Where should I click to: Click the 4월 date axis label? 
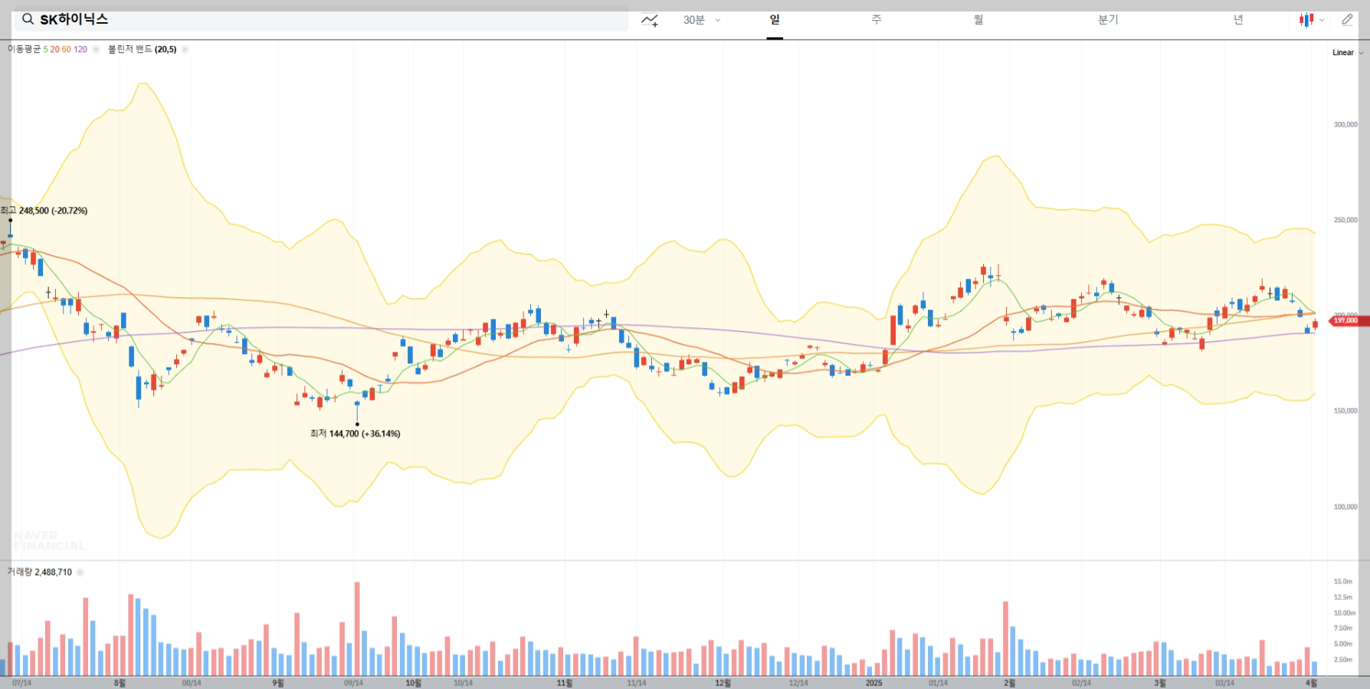coord(1311,683)
